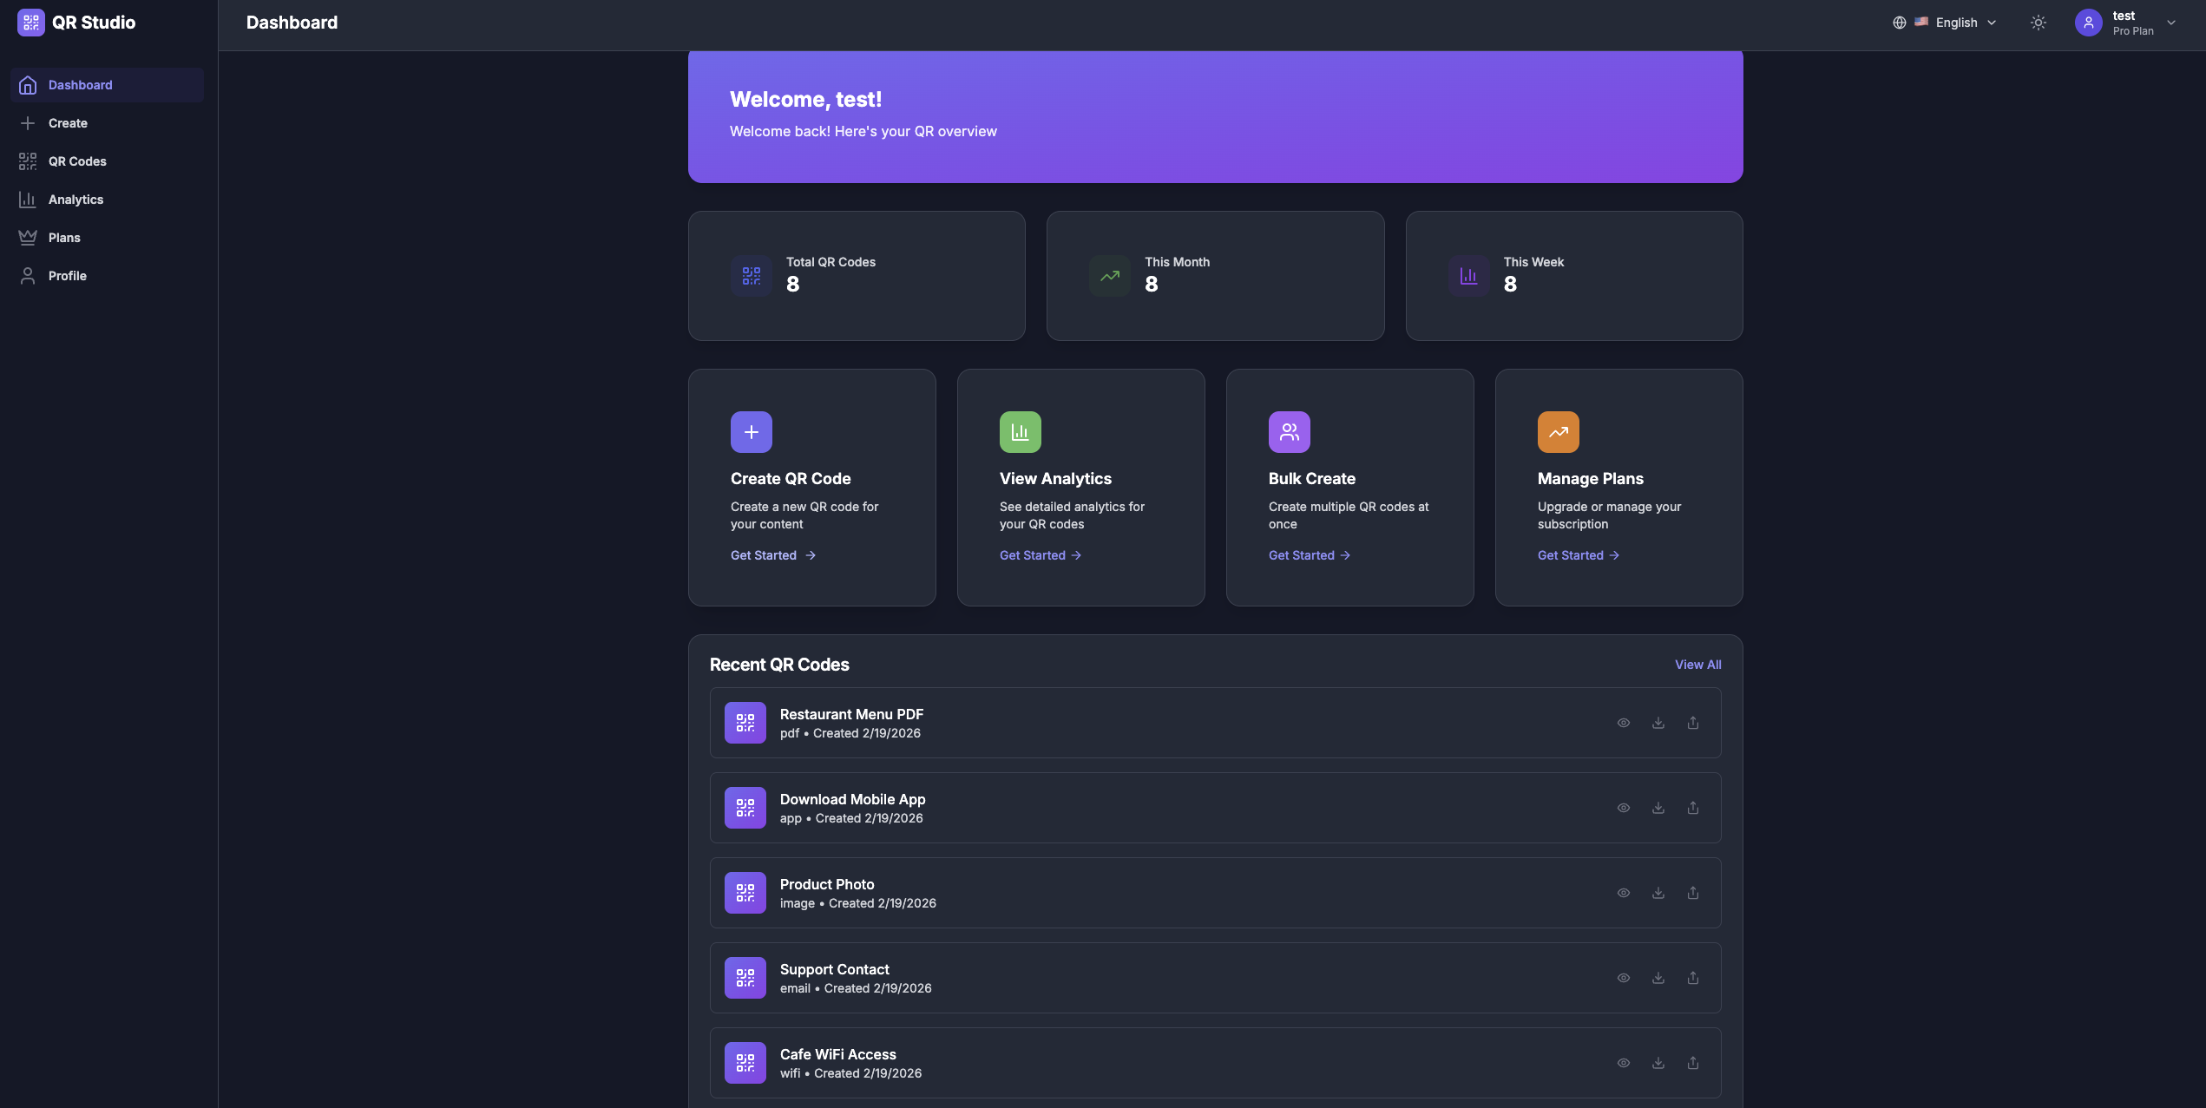Click the user avatar in header

pyautogui.click(x=2088, y=23)
